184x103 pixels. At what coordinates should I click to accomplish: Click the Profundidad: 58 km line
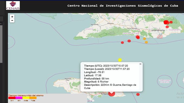[97, 78]
